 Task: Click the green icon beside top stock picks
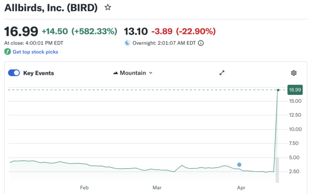point(7,52)
